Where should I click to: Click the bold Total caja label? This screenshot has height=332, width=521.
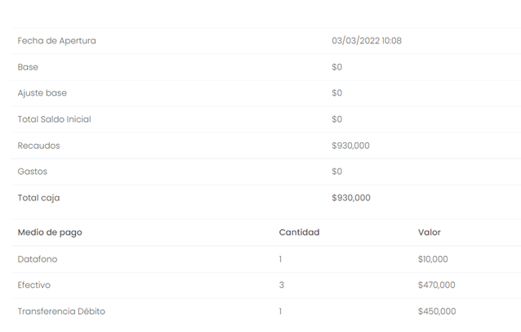click(x=38, y=198)
